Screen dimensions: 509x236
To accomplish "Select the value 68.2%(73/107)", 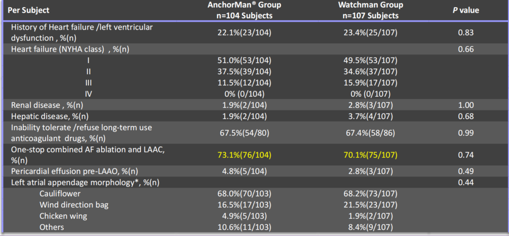I will 370,194.
